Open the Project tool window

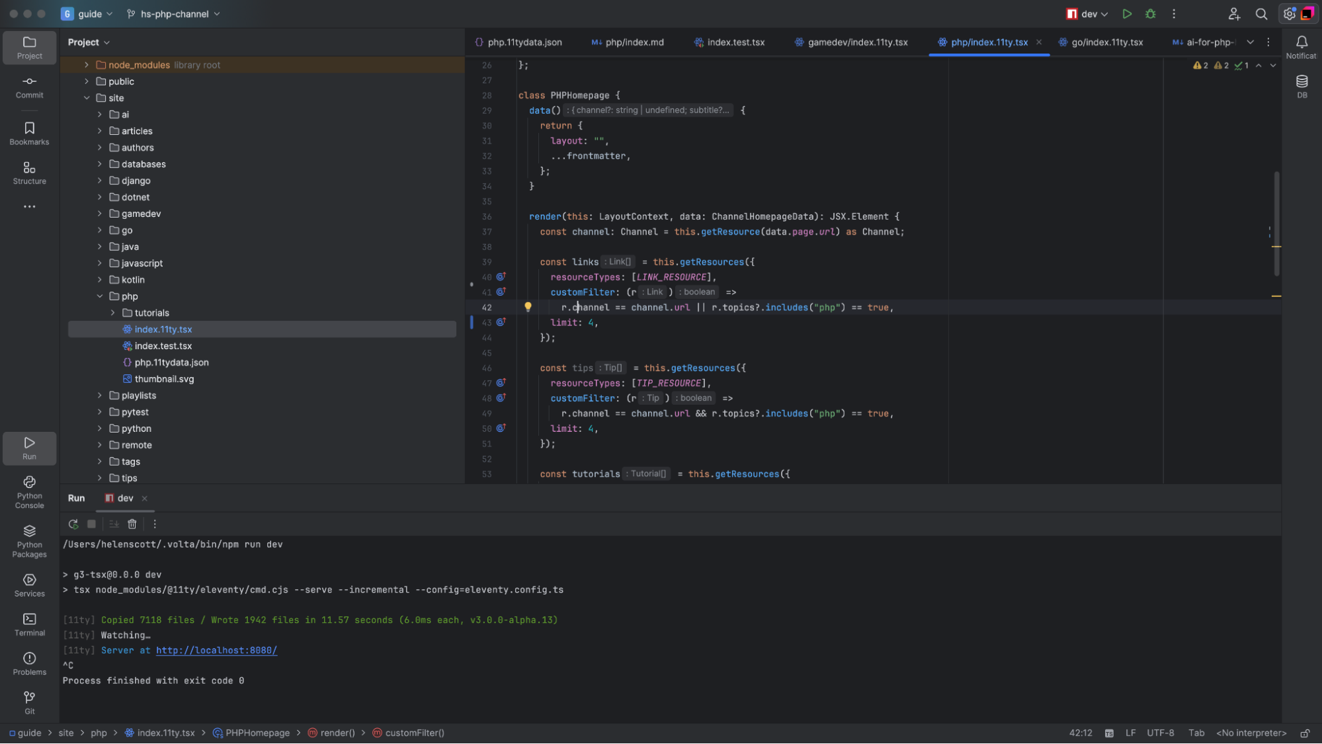[x=29, y=48]
